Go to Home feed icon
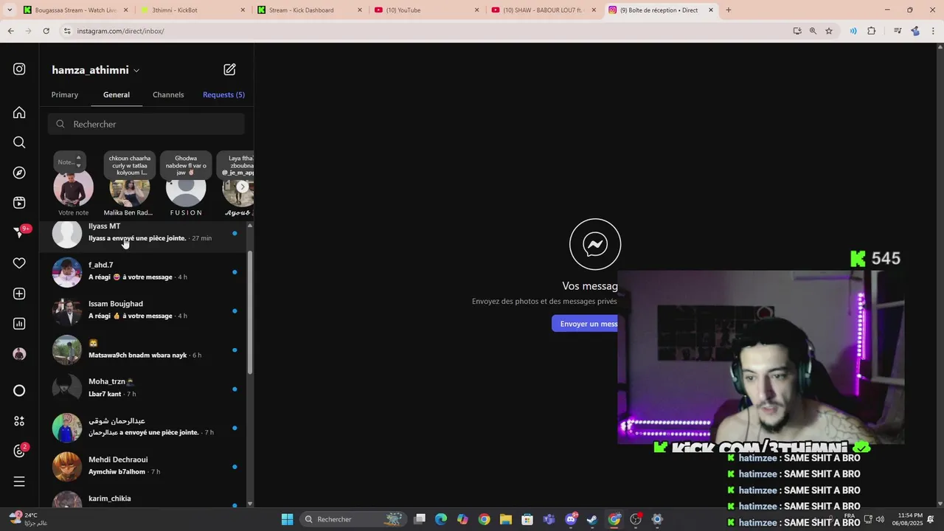944x531 pixels. [19, 112]
